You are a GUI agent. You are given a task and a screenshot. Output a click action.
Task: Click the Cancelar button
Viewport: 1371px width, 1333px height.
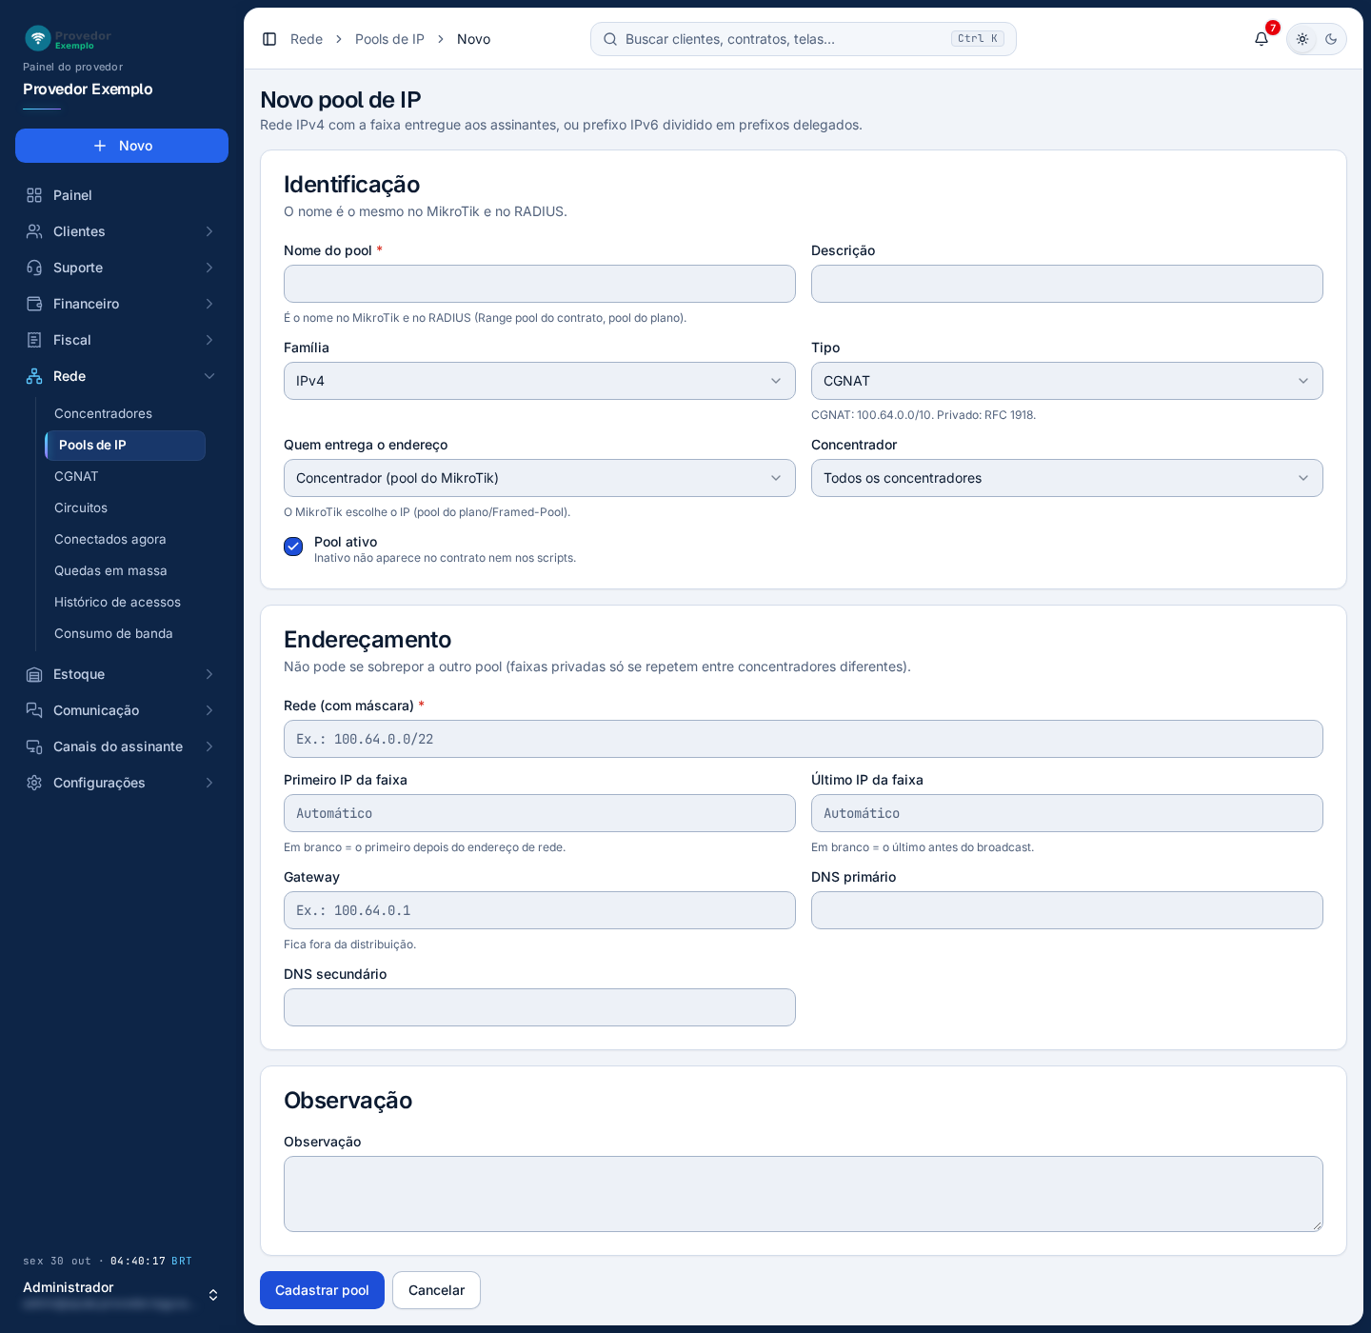pos(436,1290)
